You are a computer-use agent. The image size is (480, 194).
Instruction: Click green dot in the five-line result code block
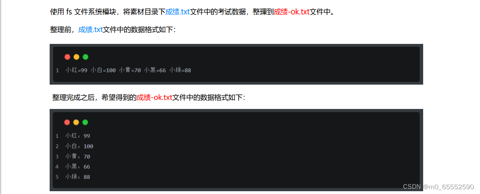(85, 122)
